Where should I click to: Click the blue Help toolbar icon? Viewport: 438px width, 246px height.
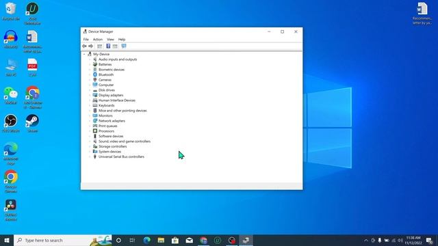(x=108, y=46)
